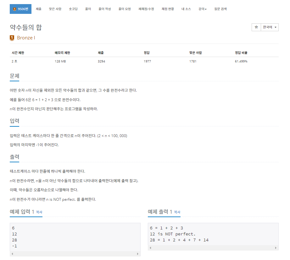
Task: Click the solvers count 1781
Action: 193,61
